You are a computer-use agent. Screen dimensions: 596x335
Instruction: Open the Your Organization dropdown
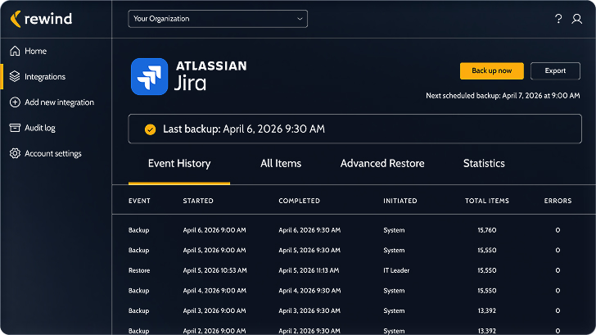coord(218,19)
